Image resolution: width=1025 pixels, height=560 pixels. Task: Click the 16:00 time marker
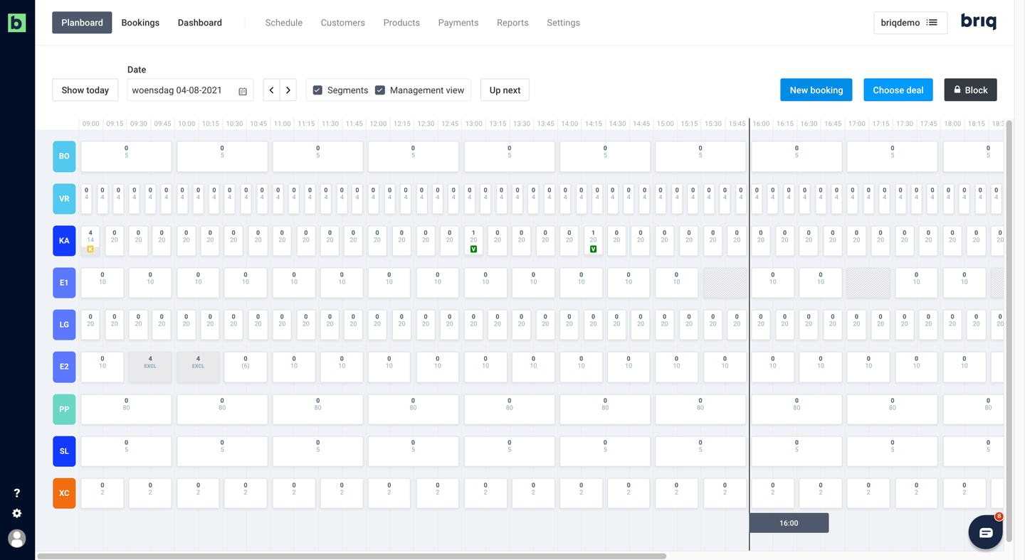[788, 522]
